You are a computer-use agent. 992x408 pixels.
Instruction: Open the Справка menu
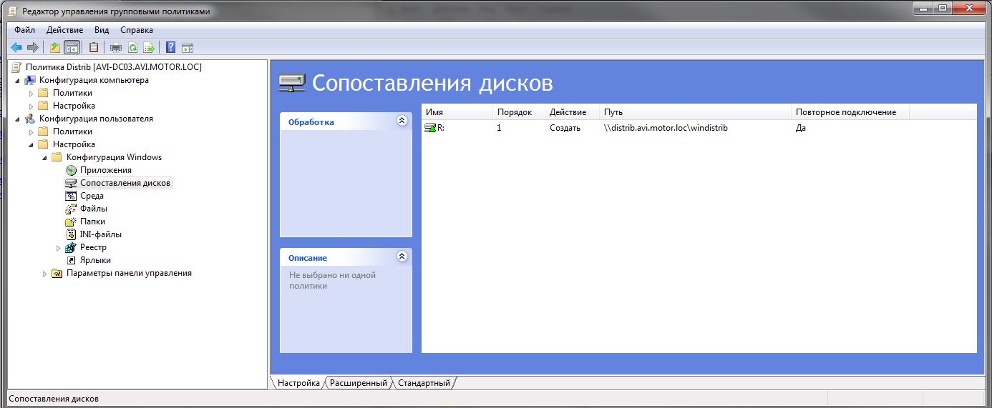click(137, 30)
